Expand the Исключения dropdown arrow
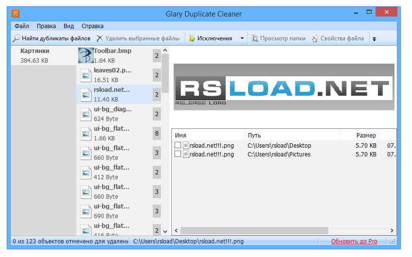 tap(242, 38)
